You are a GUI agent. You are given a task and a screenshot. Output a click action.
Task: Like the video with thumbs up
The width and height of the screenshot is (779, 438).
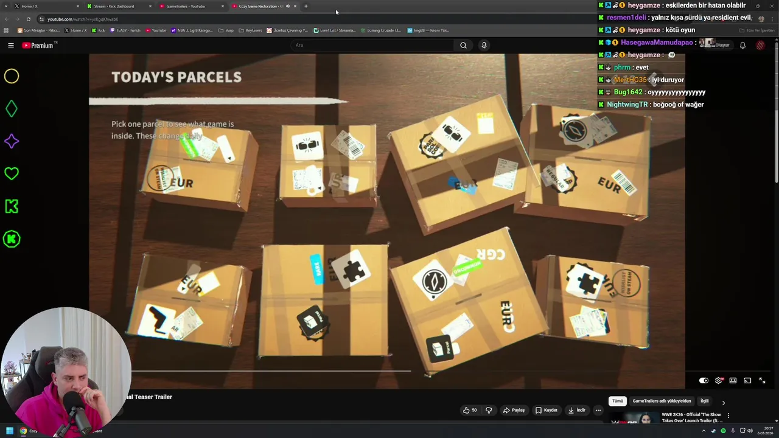[470, 410]
